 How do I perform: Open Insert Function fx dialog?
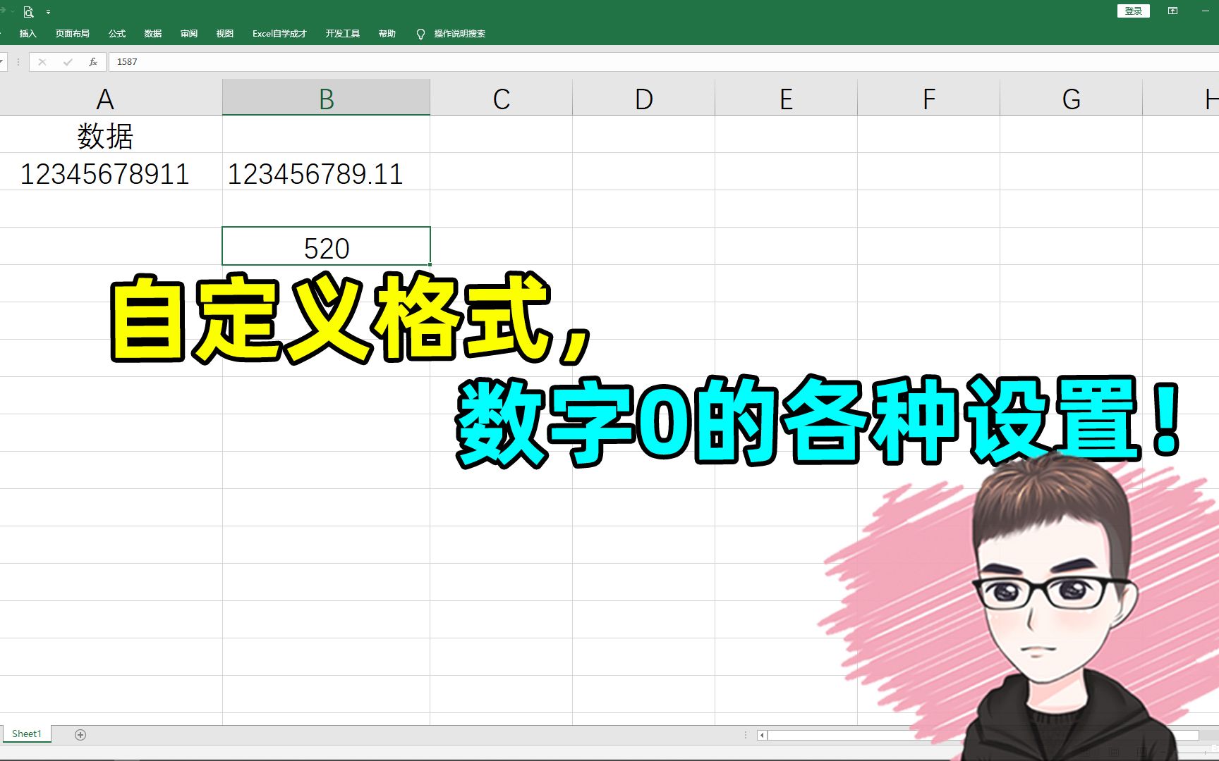[93, 62]
